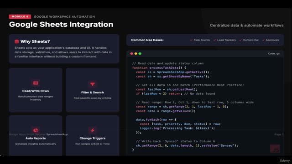Click the data.forEach(row => { line

[x=156, y=119]
